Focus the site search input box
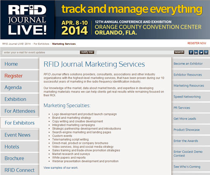The image size is (210, 175). (x=135, y=53)
